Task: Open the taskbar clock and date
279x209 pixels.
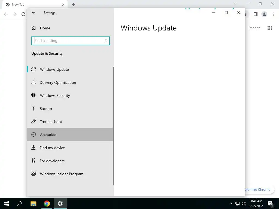Action: (256, 204)
